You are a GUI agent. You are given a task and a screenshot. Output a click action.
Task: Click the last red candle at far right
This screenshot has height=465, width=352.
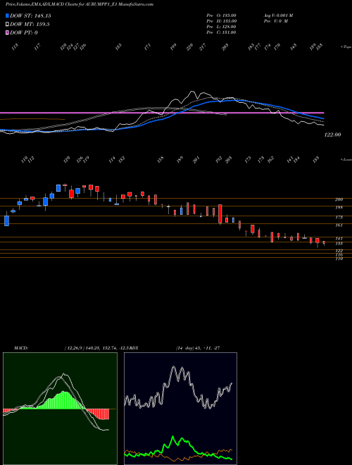(x=324, y=242)
